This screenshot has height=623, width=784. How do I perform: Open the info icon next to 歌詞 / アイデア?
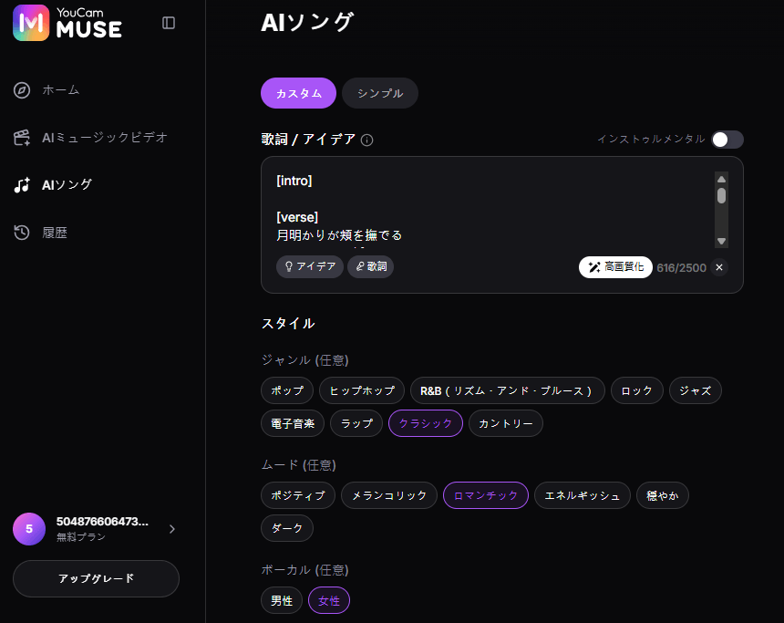pos(367,140)
